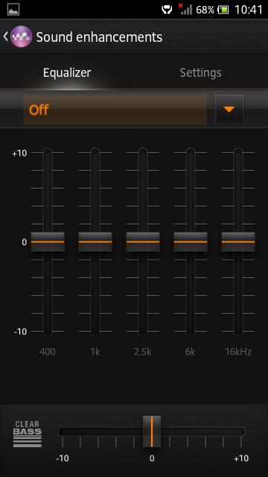Switch to the Equalizer tab

[x=67, y=73]
